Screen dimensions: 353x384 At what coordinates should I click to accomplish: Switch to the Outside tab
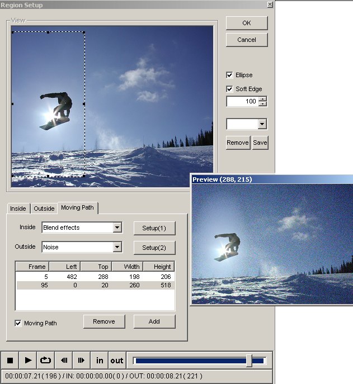(44, 208)
